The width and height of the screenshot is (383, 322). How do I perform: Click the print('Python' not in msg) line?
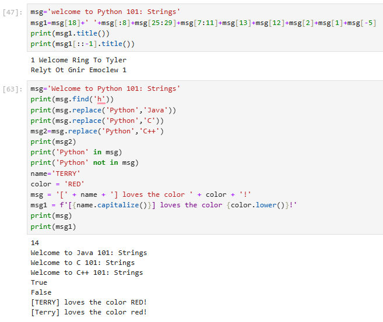(85, 162)
